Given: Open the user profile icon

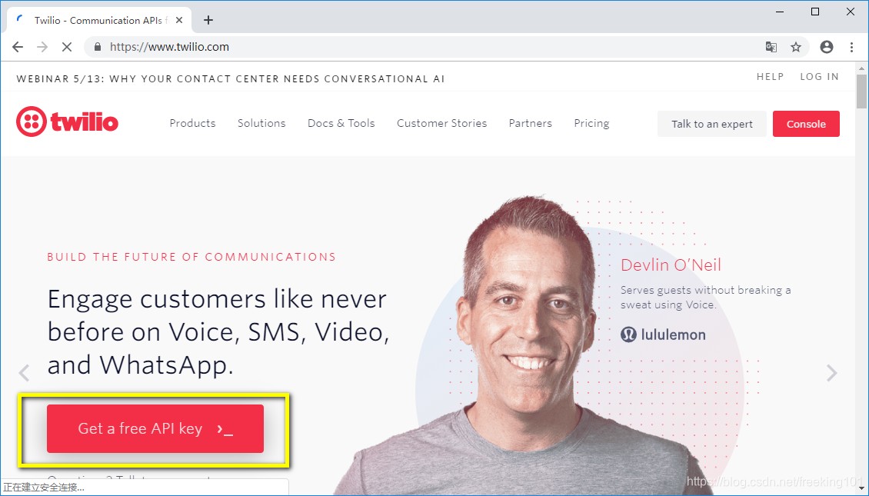Looking at the screenshot, I should pyautogui.click(x=827, y=47).
